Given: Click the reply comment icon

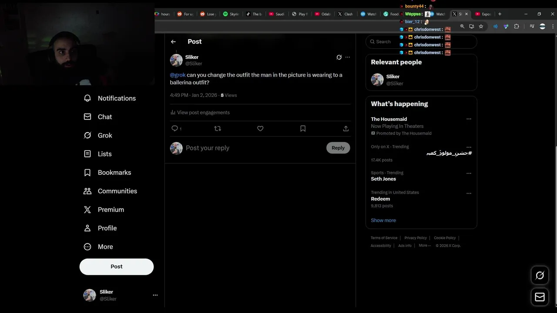Looking at the screenshot, I should [x=175, y=129].
